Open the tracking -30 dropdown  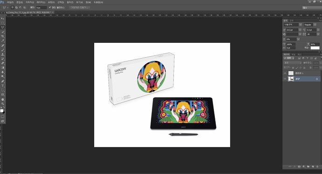318,34
